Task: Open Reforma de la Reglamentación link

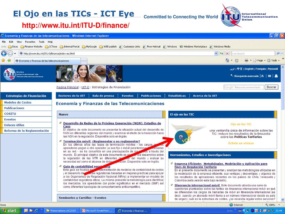Action: [x=26, y=131]
